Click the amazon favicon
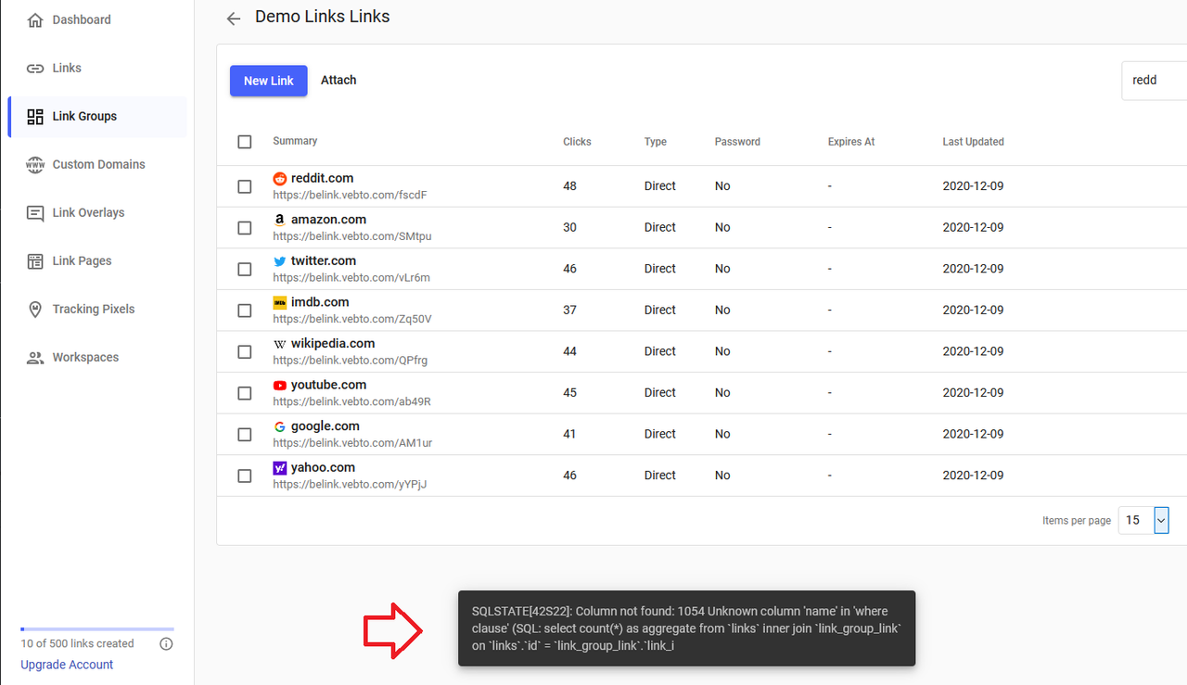This screenshot has height=685, width=1187. [x=280, y=220]
